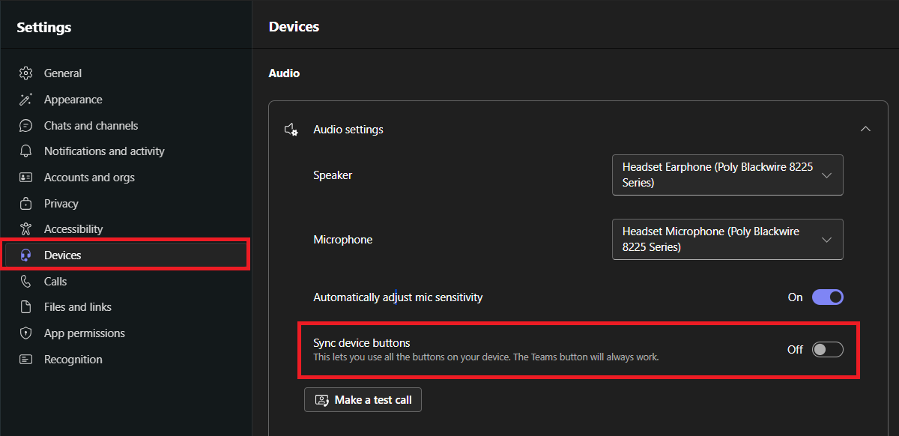Open Accounts and orgs settings
Image resolution: width=899 pixels, height=436 pixels.
coord(89,178)
